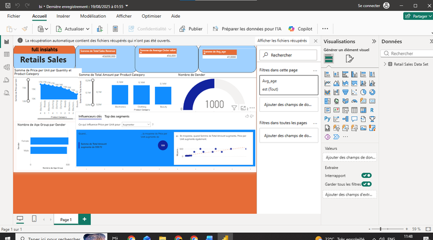Viewport: 433px width, 240px height.
Task: Select the R script visual icon
Action: tap(371, 109)
